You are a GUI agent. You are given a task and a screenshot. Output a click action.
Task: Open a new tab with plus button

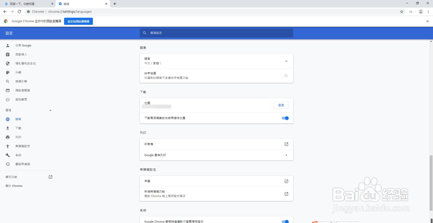pos(115,4)
